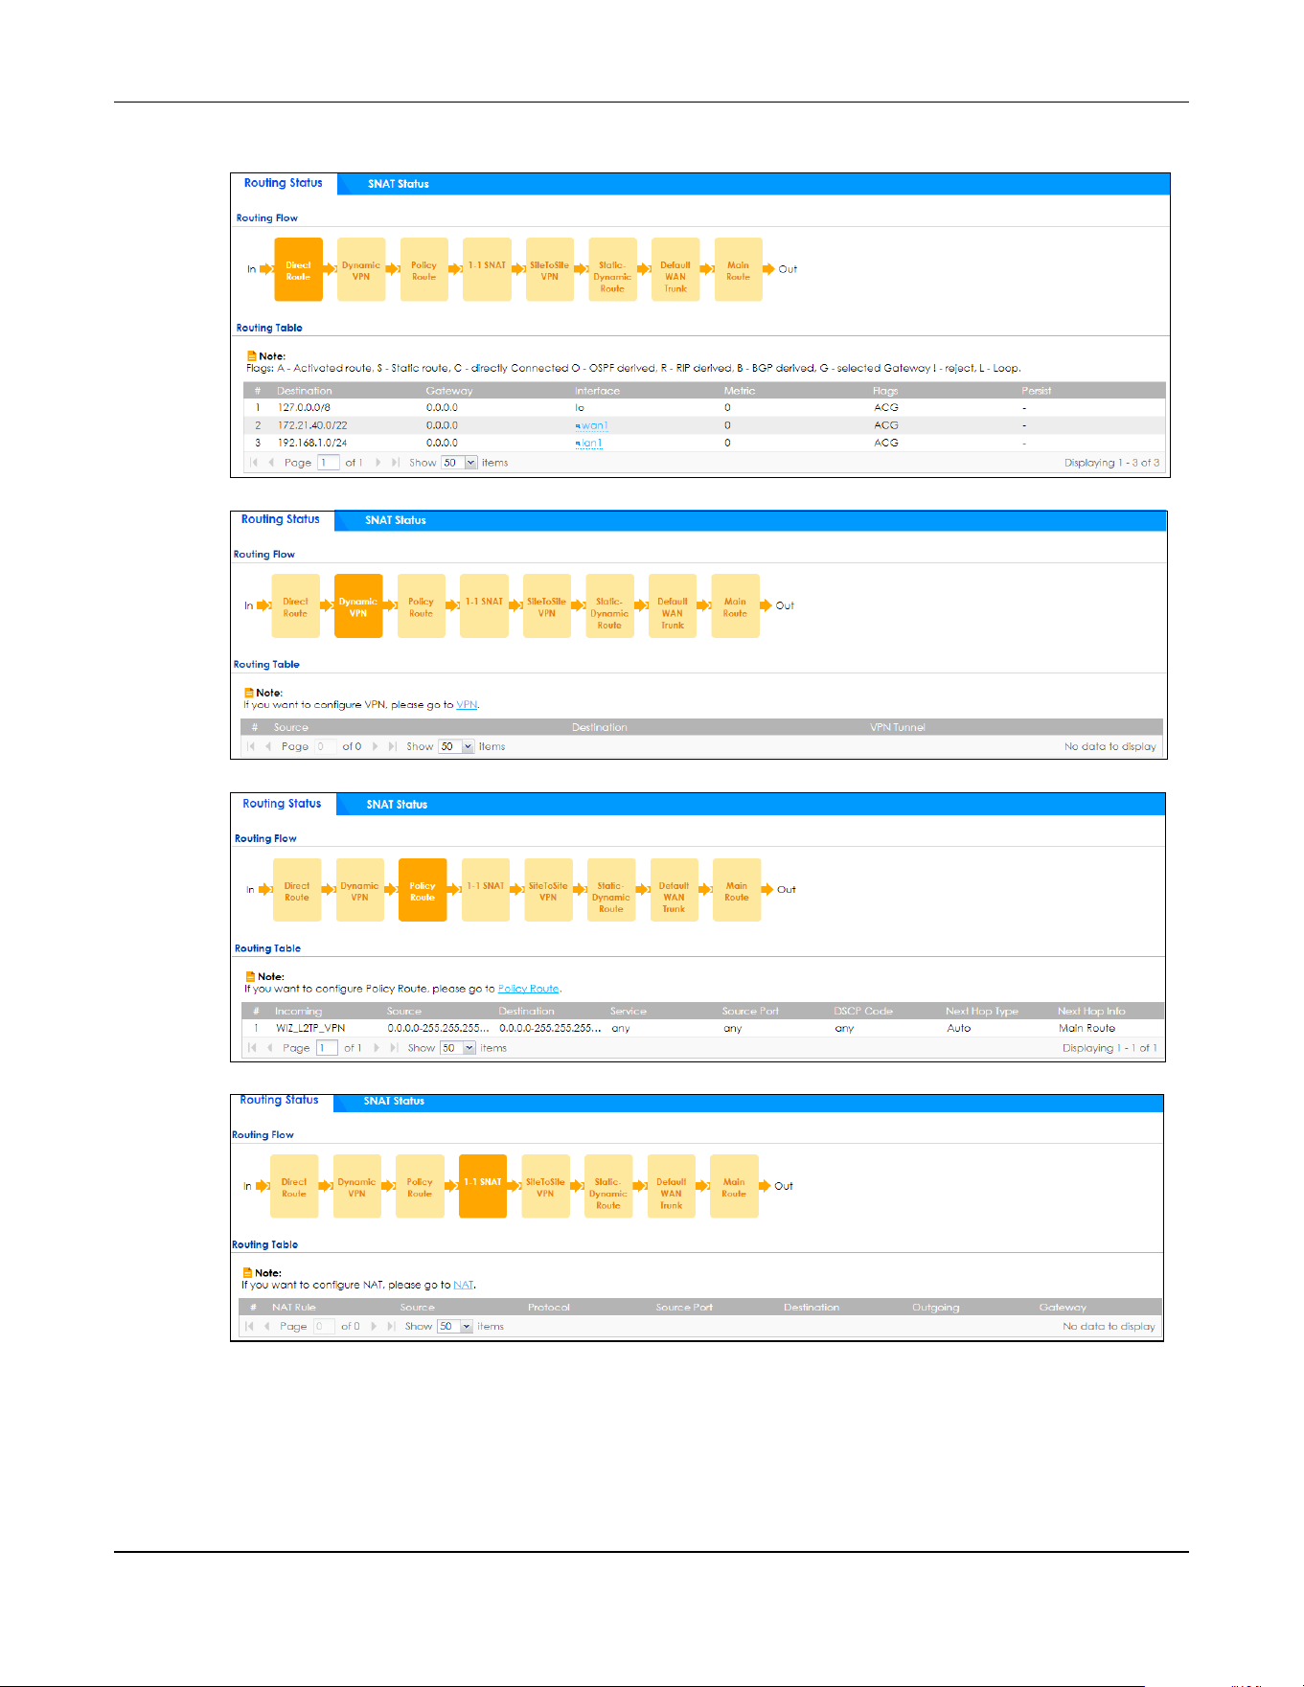The image size is (1304, 1687).
Task: Click Page number field in Direct Route table pager
Action: tap(329, 463)
